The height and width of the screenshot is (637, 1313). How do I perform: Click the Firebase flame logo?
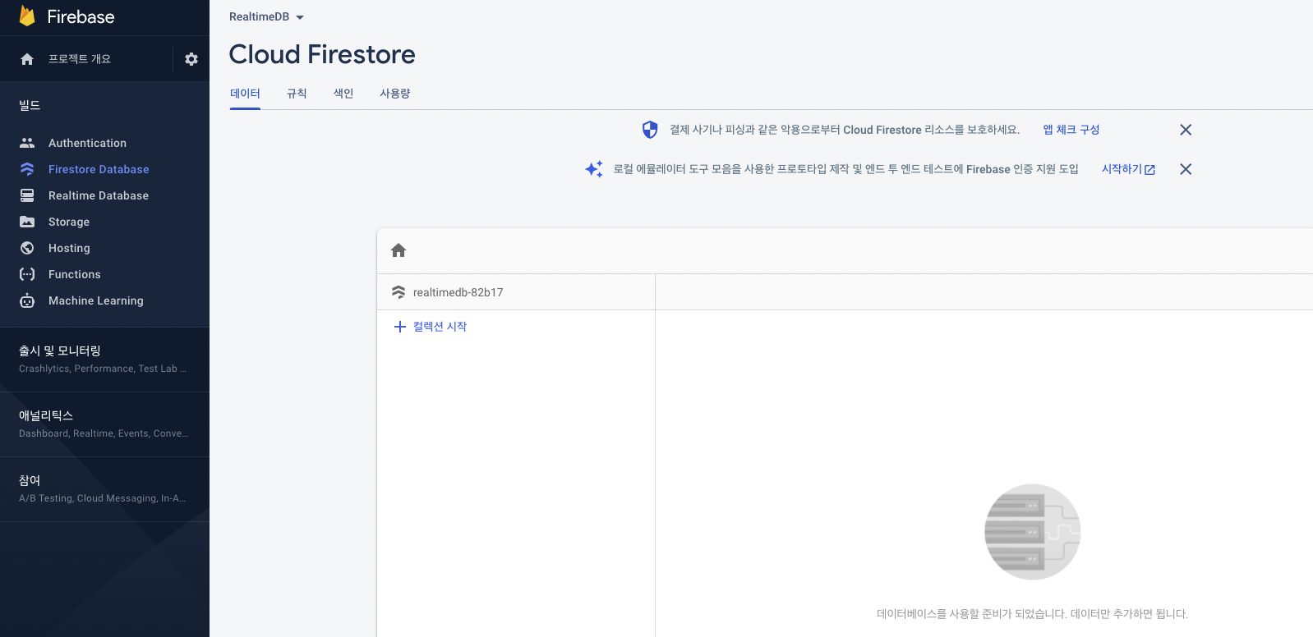[x=27, y=16]
